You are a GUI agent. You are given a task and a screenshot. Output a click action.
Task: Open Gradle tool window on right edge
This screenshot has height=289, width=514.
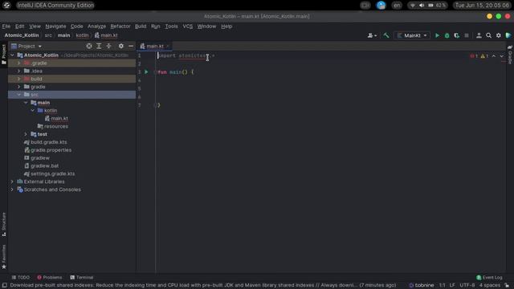pos(510,55)
